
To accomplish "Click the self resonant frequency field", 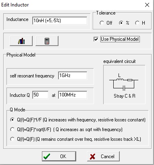I will tap(73, 75).
